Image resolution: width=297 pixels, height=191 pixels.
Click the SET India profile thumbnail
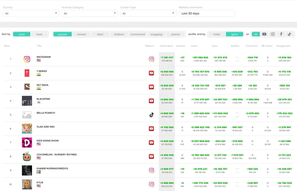pos(27,87)
